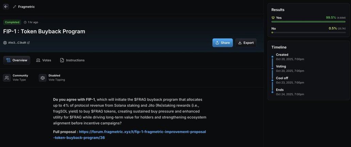
Task: Click the Cool off timeline marker
Action: coord(272,80)
